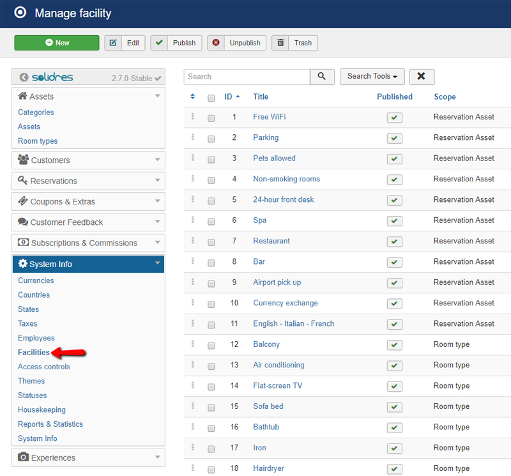The image size is (511, 476).
Task: Click the drag handle for Free WiFi row
Action: click(x=192, y=117)
